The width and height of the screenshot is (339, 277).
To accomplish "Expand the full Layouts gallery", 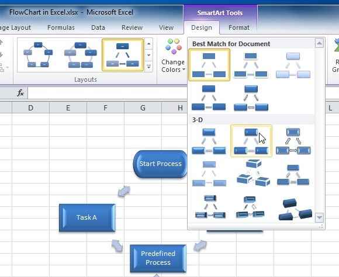I will 148,67.
